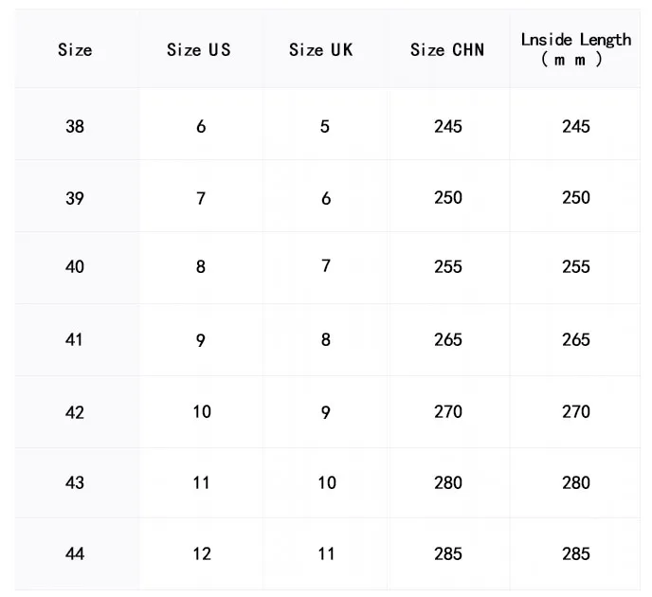Image resolution: width=652 pixels, height=597 pixels.
Task: Click the 270 cell under Lnside Length
Action: 575,412
